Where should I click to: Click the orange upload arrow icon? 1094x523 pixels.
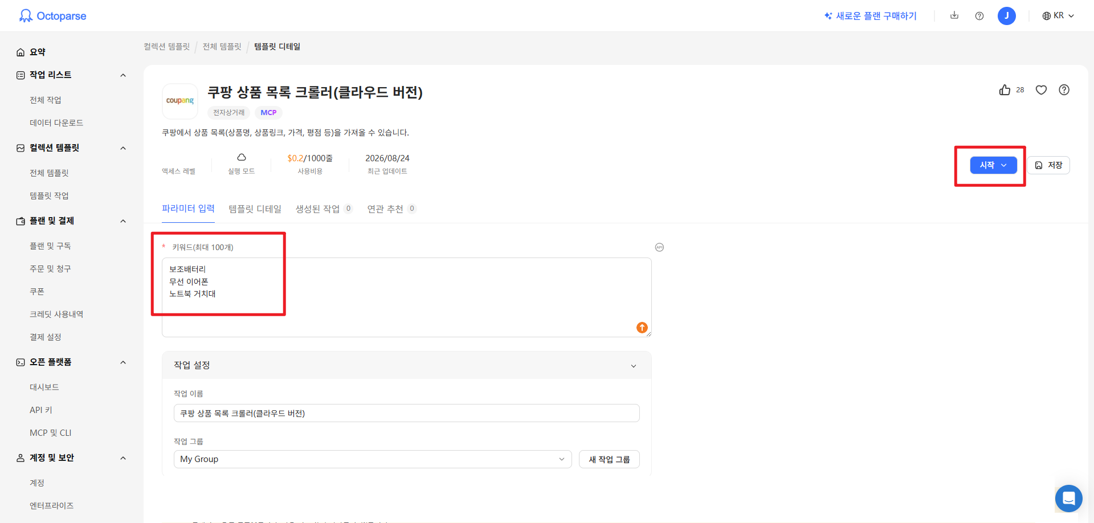642,328
